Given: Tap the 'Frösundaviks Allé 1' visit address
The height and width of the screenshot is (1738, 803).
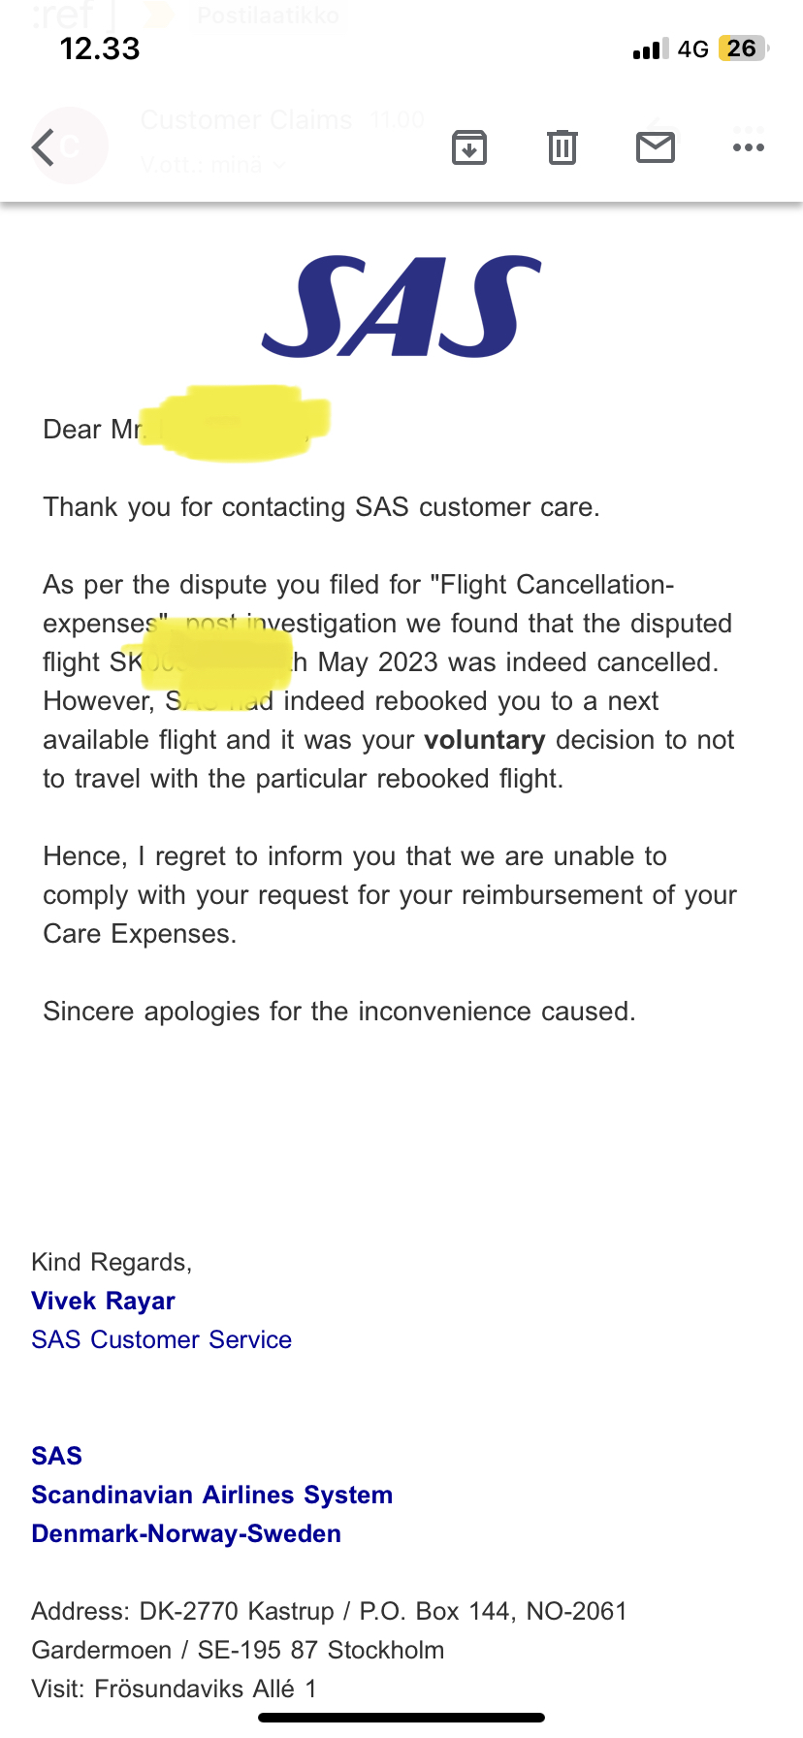Looking at the screenshot, I should 206,1689.
